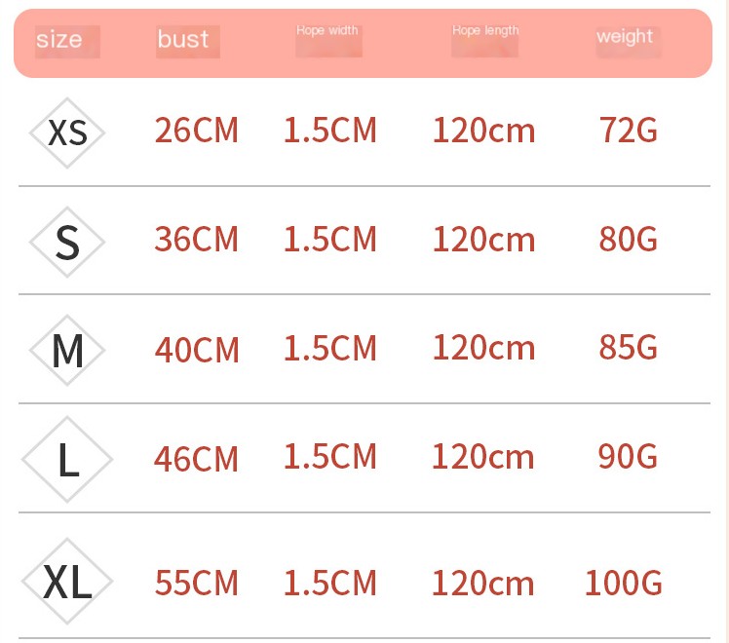Select the 36CM bust measurement
Image resolution: width=729 pixels, height=643 pixels.
tap(196, 240)
